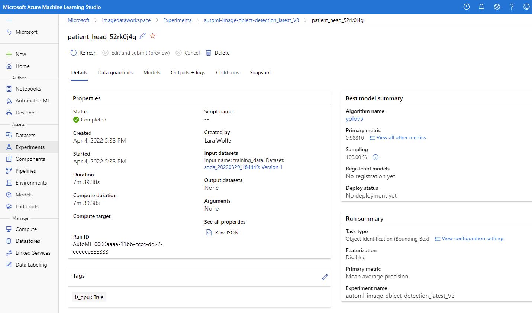Click the Delete trash icon
Image resolution: width=532 pixels, height=313 pixels.
(209, 53)
